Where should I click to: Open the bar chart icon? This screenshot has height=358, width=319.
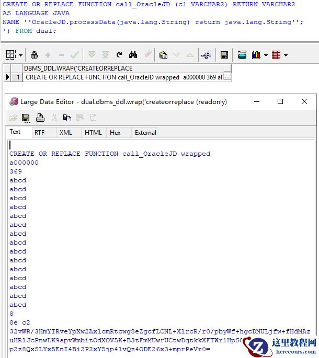pyautogui.click(x=256, y=55)
